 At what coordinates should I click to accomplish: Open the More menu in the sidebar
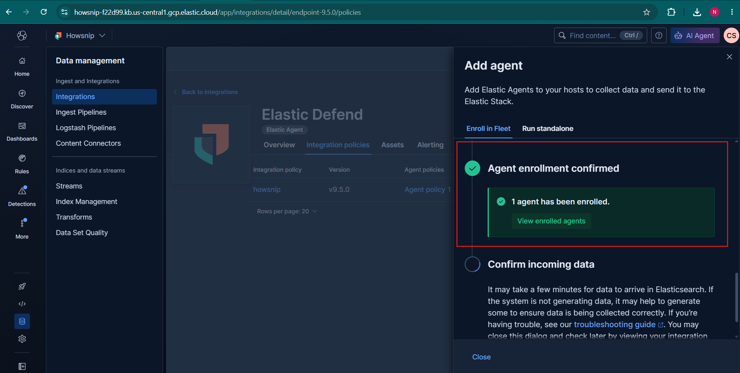pos(22,230)
